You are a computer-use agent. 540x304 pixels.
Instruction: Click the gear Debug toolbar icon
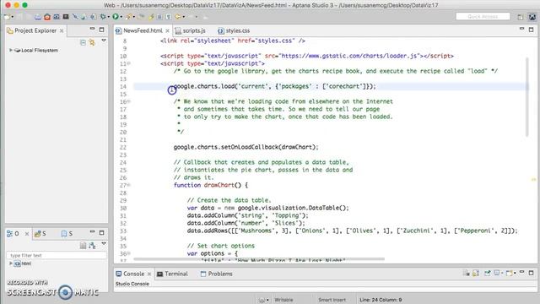103,17
